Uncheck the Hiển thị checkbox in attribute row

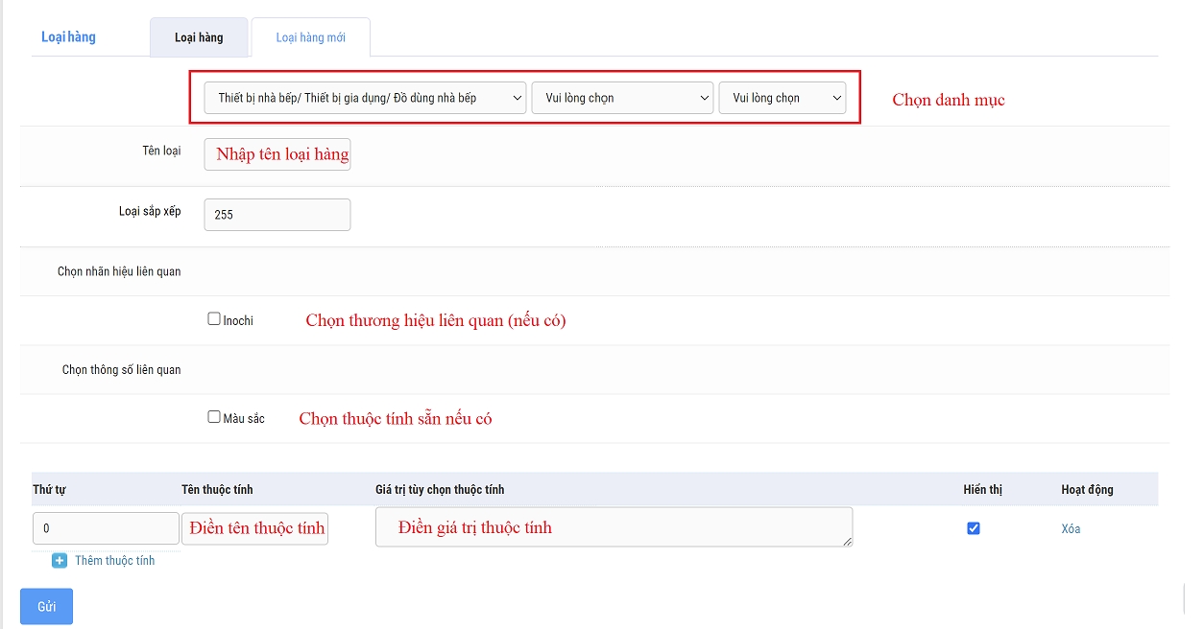pos(974,528)
